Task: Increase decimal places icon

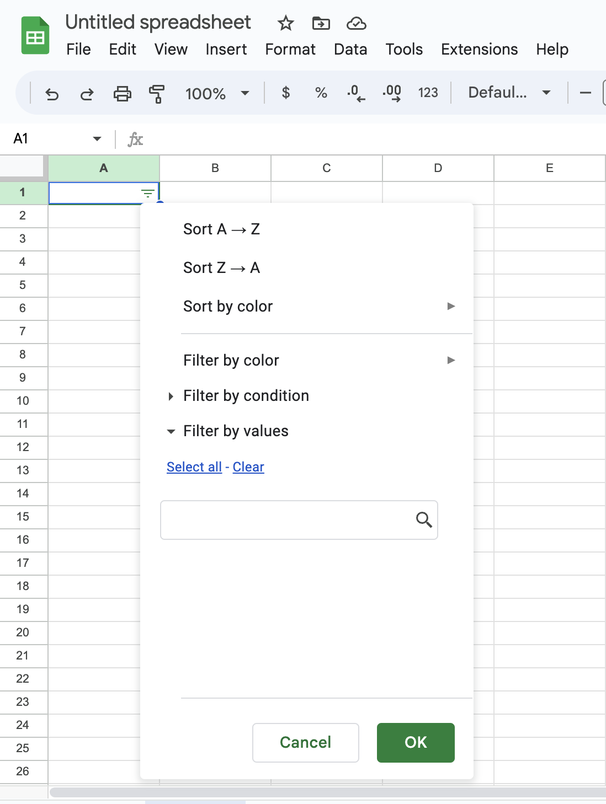Action: coord(392,93)
